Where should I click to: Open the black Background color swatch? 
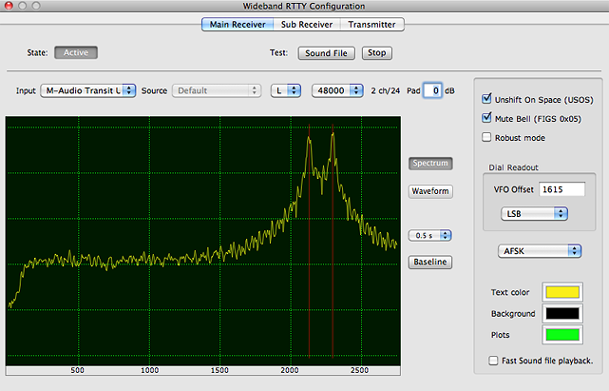[562, 313]
